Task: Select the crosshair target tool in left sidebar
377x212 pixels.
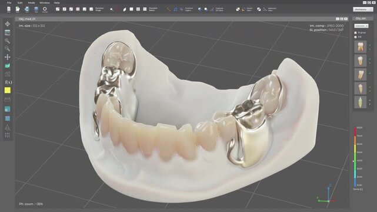Action: pyautogui.click(x=8, y=24)
